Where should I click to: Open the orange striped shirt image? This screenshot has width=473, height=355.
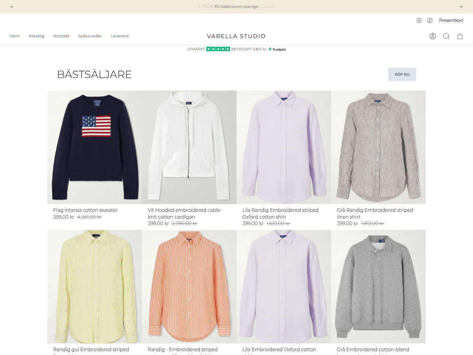click(x=189, y=287)
